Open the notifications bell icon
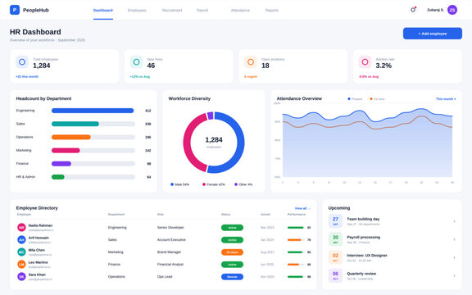Viewport: 472px width, 295px height. coord(413,10)
